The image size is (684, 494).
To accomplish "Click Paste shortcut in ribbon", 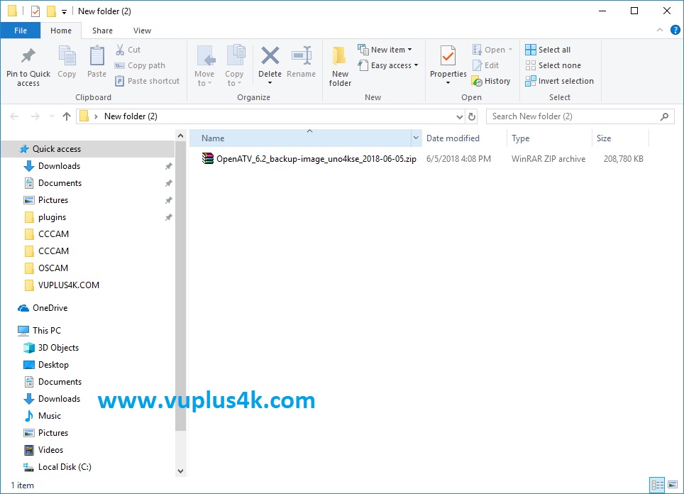I will coord(147,81).
